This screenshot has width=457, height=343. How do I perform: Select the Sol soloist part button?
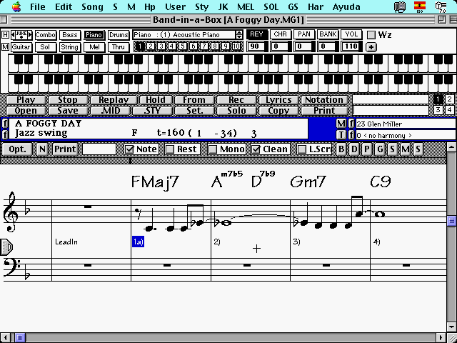click(45, 47)
